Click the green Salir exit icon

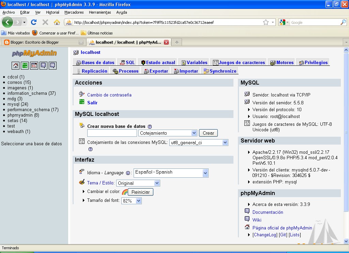point(82,102)
